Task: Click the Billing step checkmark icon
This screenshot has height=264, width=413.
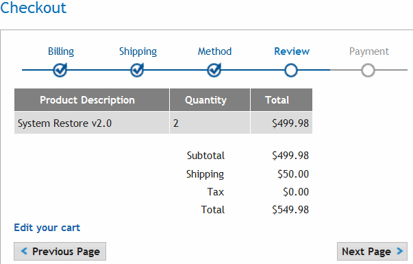Action: [60, 70]
